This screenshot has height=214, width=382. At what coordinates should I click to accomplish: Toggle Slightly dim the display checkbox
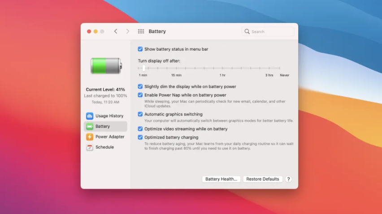(140, 86)
